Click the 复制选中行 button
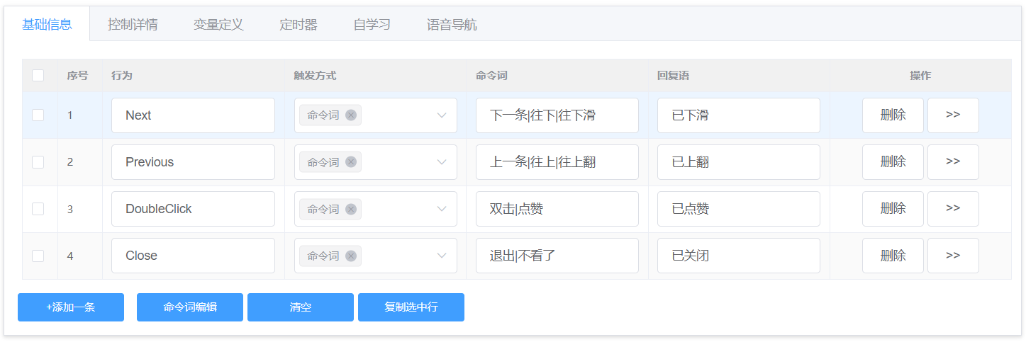The width and height of the screenshot is (1026, 342). [x=411, y=307]
